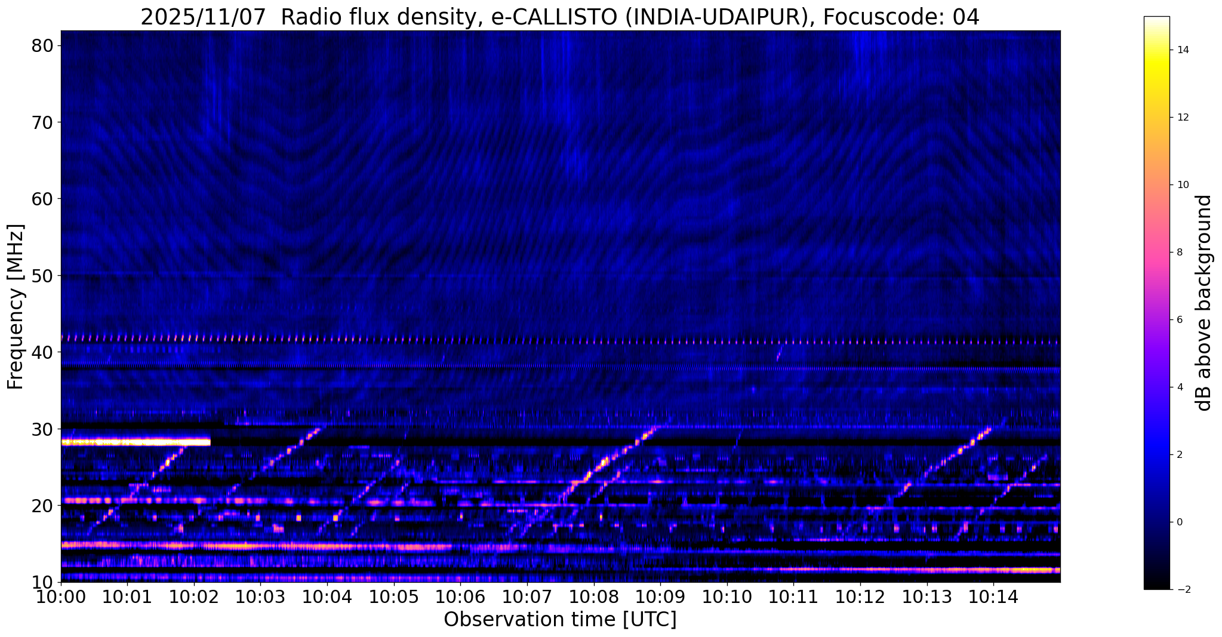Click the 10:08 time tick label

[x=594, y=597]
